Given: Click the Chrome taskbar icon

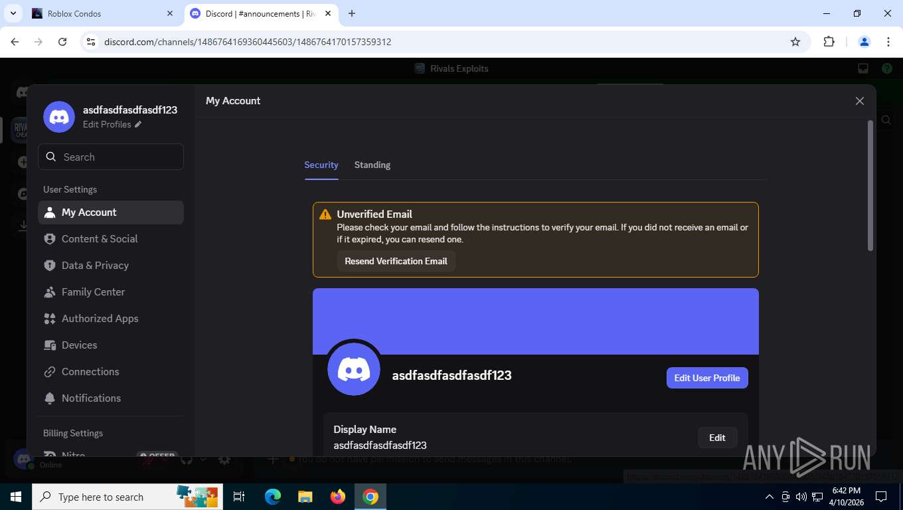Looking at the screenshot, I should tap(370, 497).
